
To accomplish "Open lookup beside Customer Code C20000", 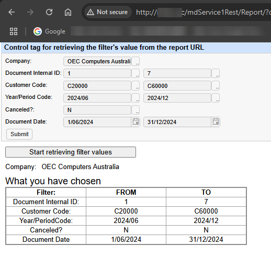I will [135, 86].
